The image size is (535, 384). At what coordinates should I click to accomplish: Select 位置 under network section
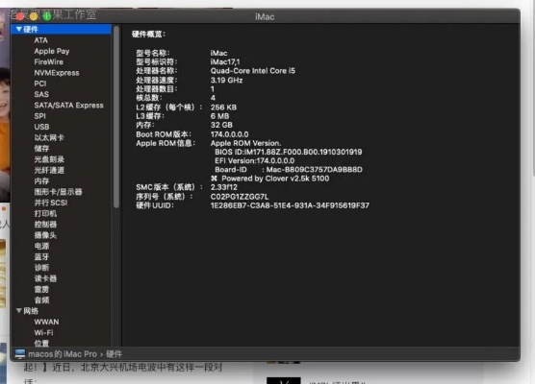pos(41,343)
